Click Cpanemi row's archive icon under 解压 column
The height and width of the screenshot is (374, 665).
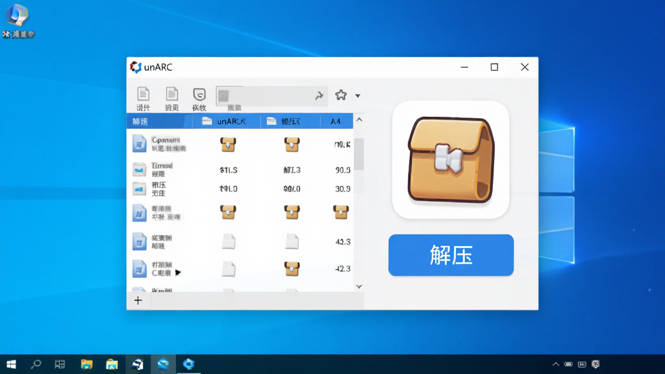[x=292, y=145]
